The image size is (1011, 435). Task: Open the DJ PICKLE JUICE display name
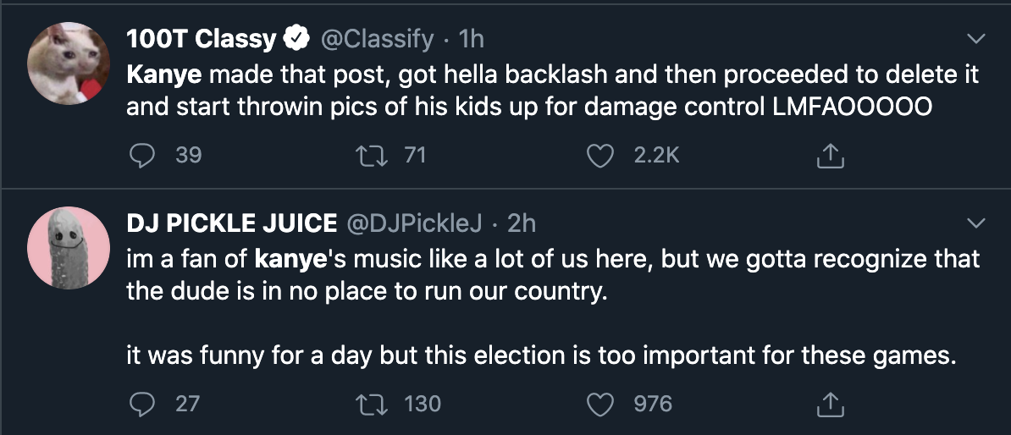tap(231, 223)
